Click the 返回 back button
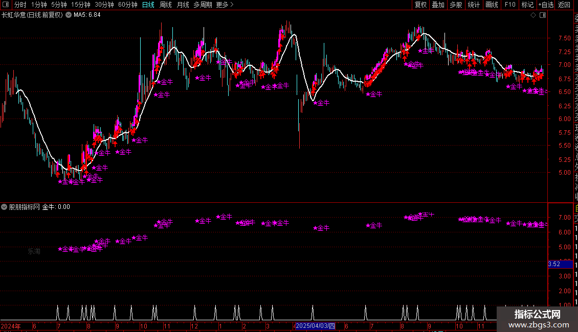The height and width of the screenshot is (332, 578). coord(564,5)
